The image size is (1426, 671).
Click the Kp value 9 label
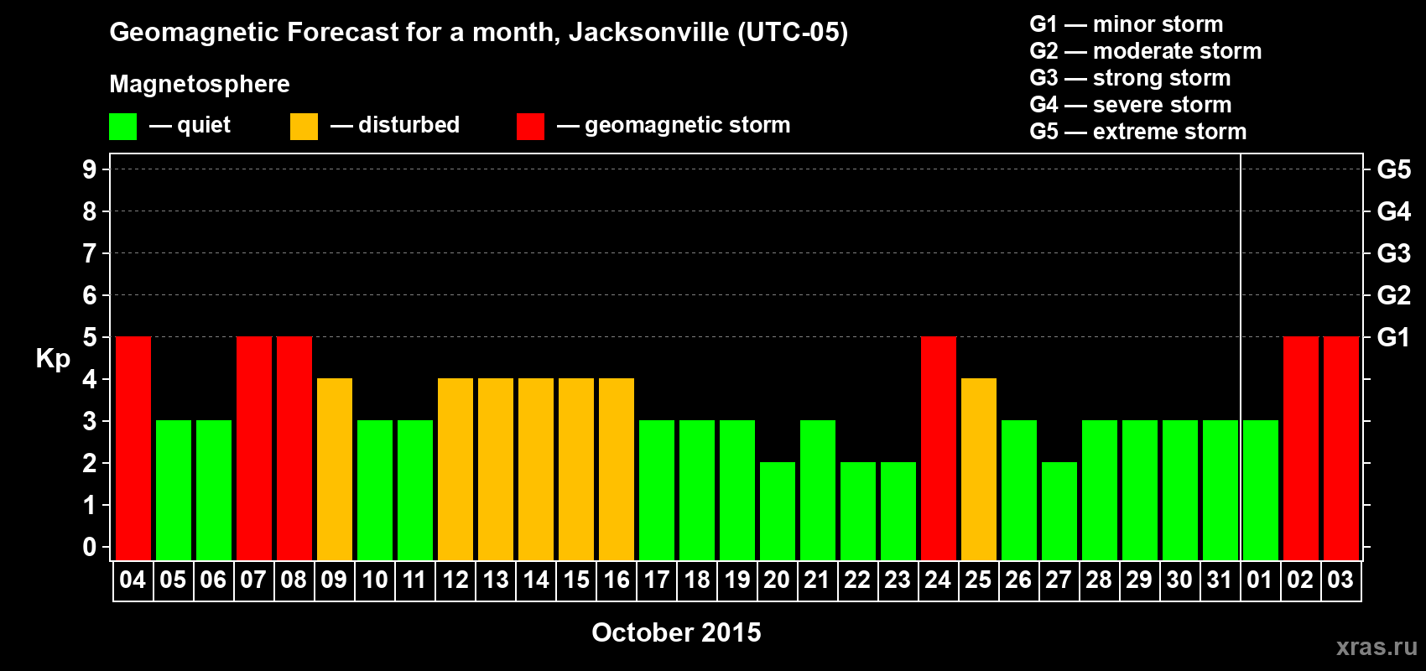click(90, 169)
